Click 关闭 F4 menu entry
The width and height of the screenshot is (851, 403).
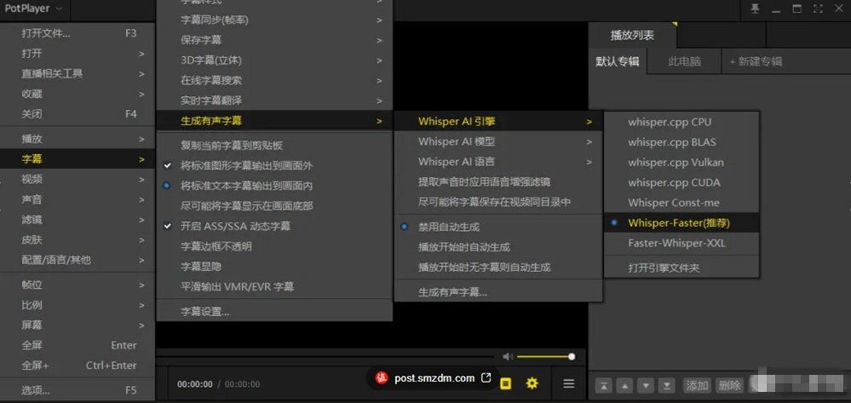78,114
